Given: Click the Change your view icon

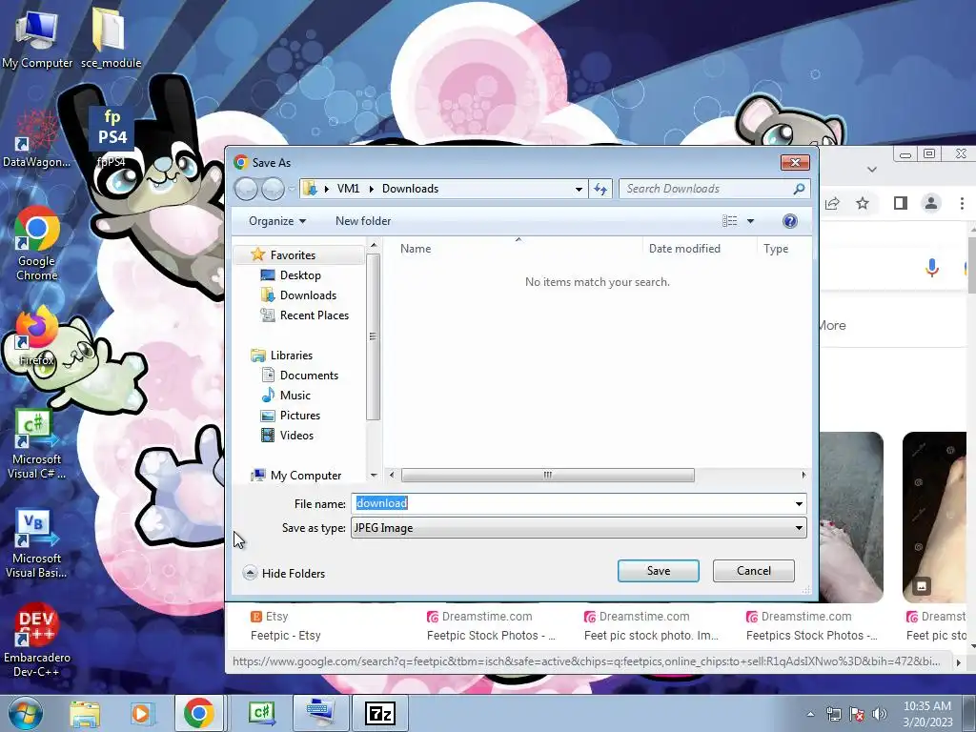Looking at the screenshot, I should coord(729,221).
